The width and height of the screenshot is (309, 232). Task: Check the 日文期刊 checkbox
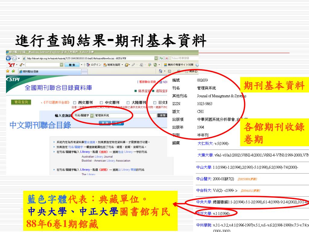[155, 103]
